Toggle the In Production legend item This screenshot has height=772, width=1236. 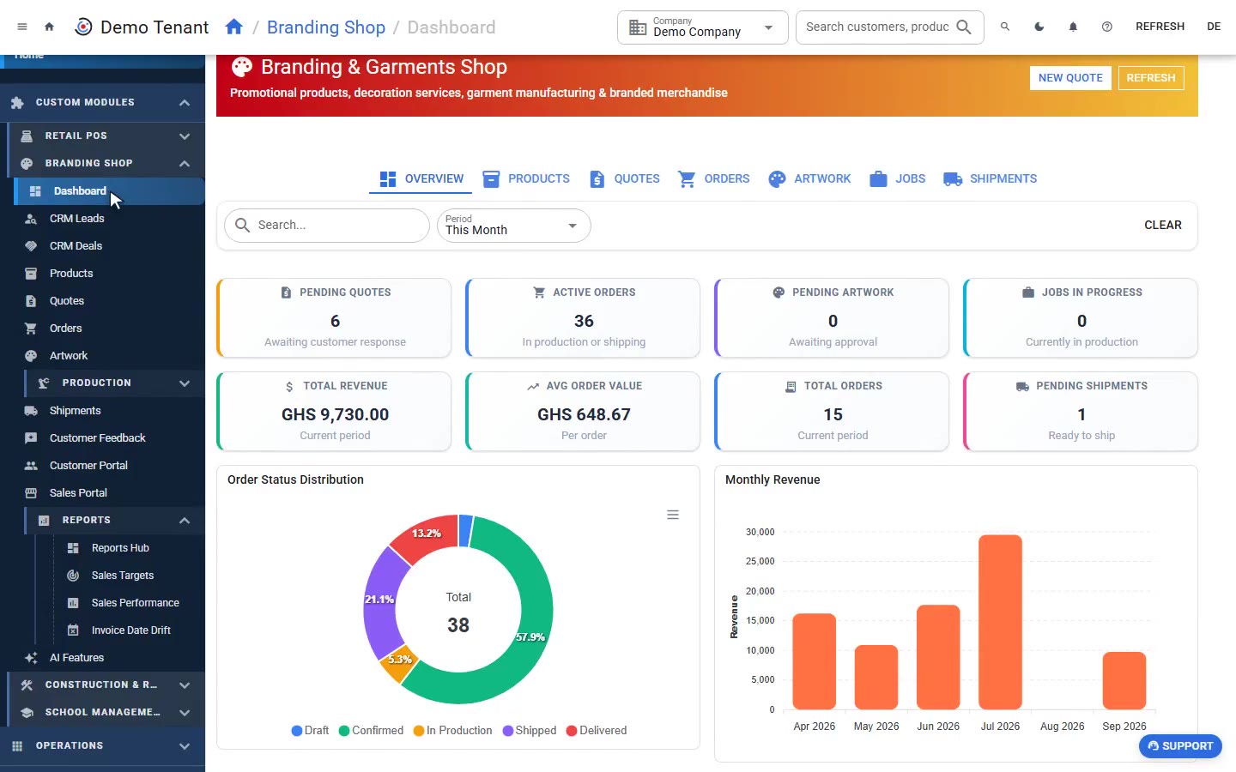click(x=452, y=731)
